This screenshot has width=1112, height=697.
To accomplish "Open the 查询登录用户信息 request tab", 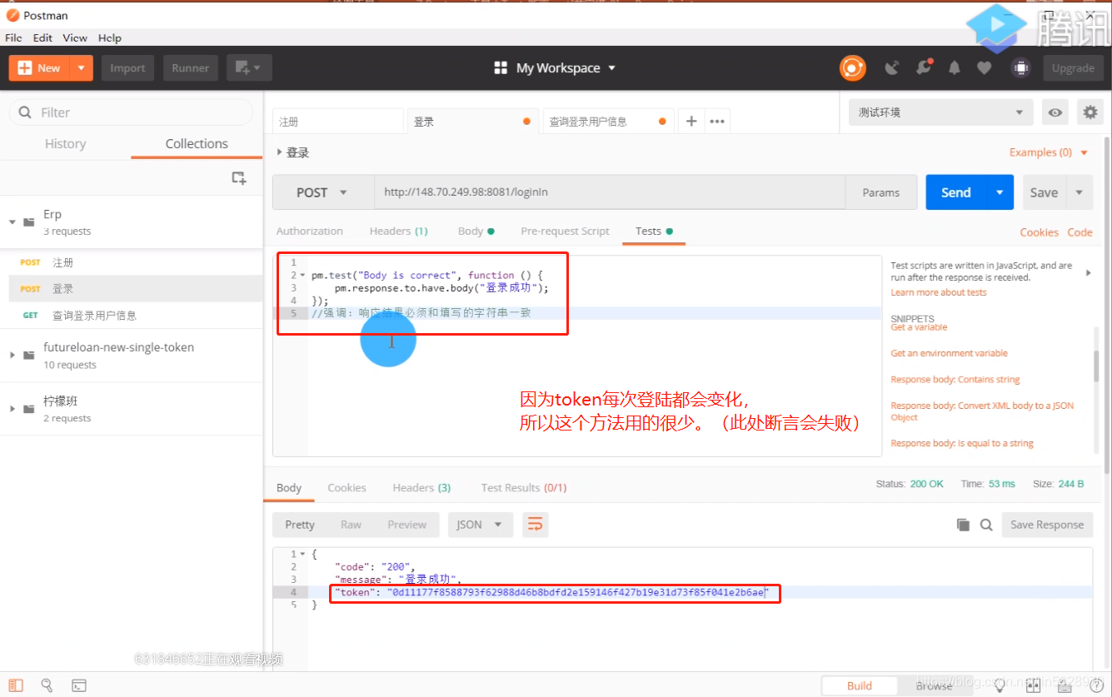I will tap(608, 122).
